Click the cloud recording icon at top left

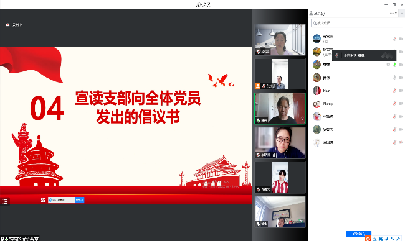(7, 25)
